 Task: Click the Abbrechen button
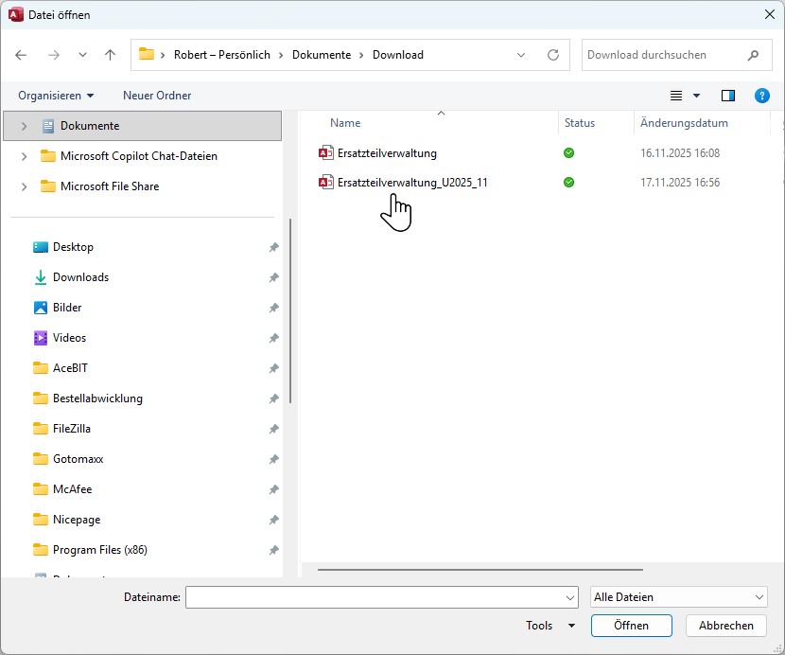726,626
